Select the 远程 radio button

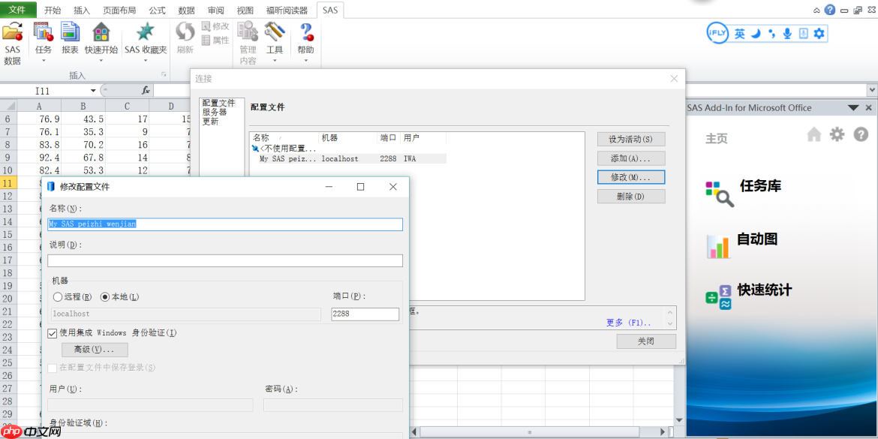tap(58, 297)
